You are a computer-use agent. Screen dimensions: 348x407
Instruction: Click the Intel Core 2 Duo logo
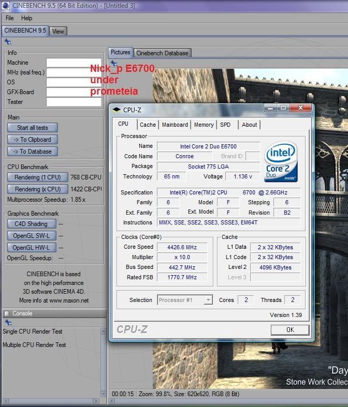[281, 161]
